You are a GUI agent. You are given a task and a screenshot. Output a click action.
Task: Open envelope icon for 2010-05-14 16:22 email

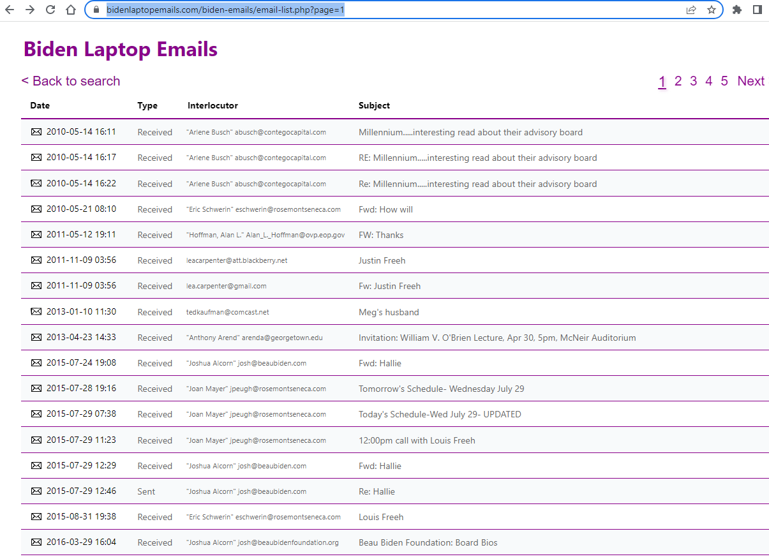pyautogui.click(x=36, y=183)
